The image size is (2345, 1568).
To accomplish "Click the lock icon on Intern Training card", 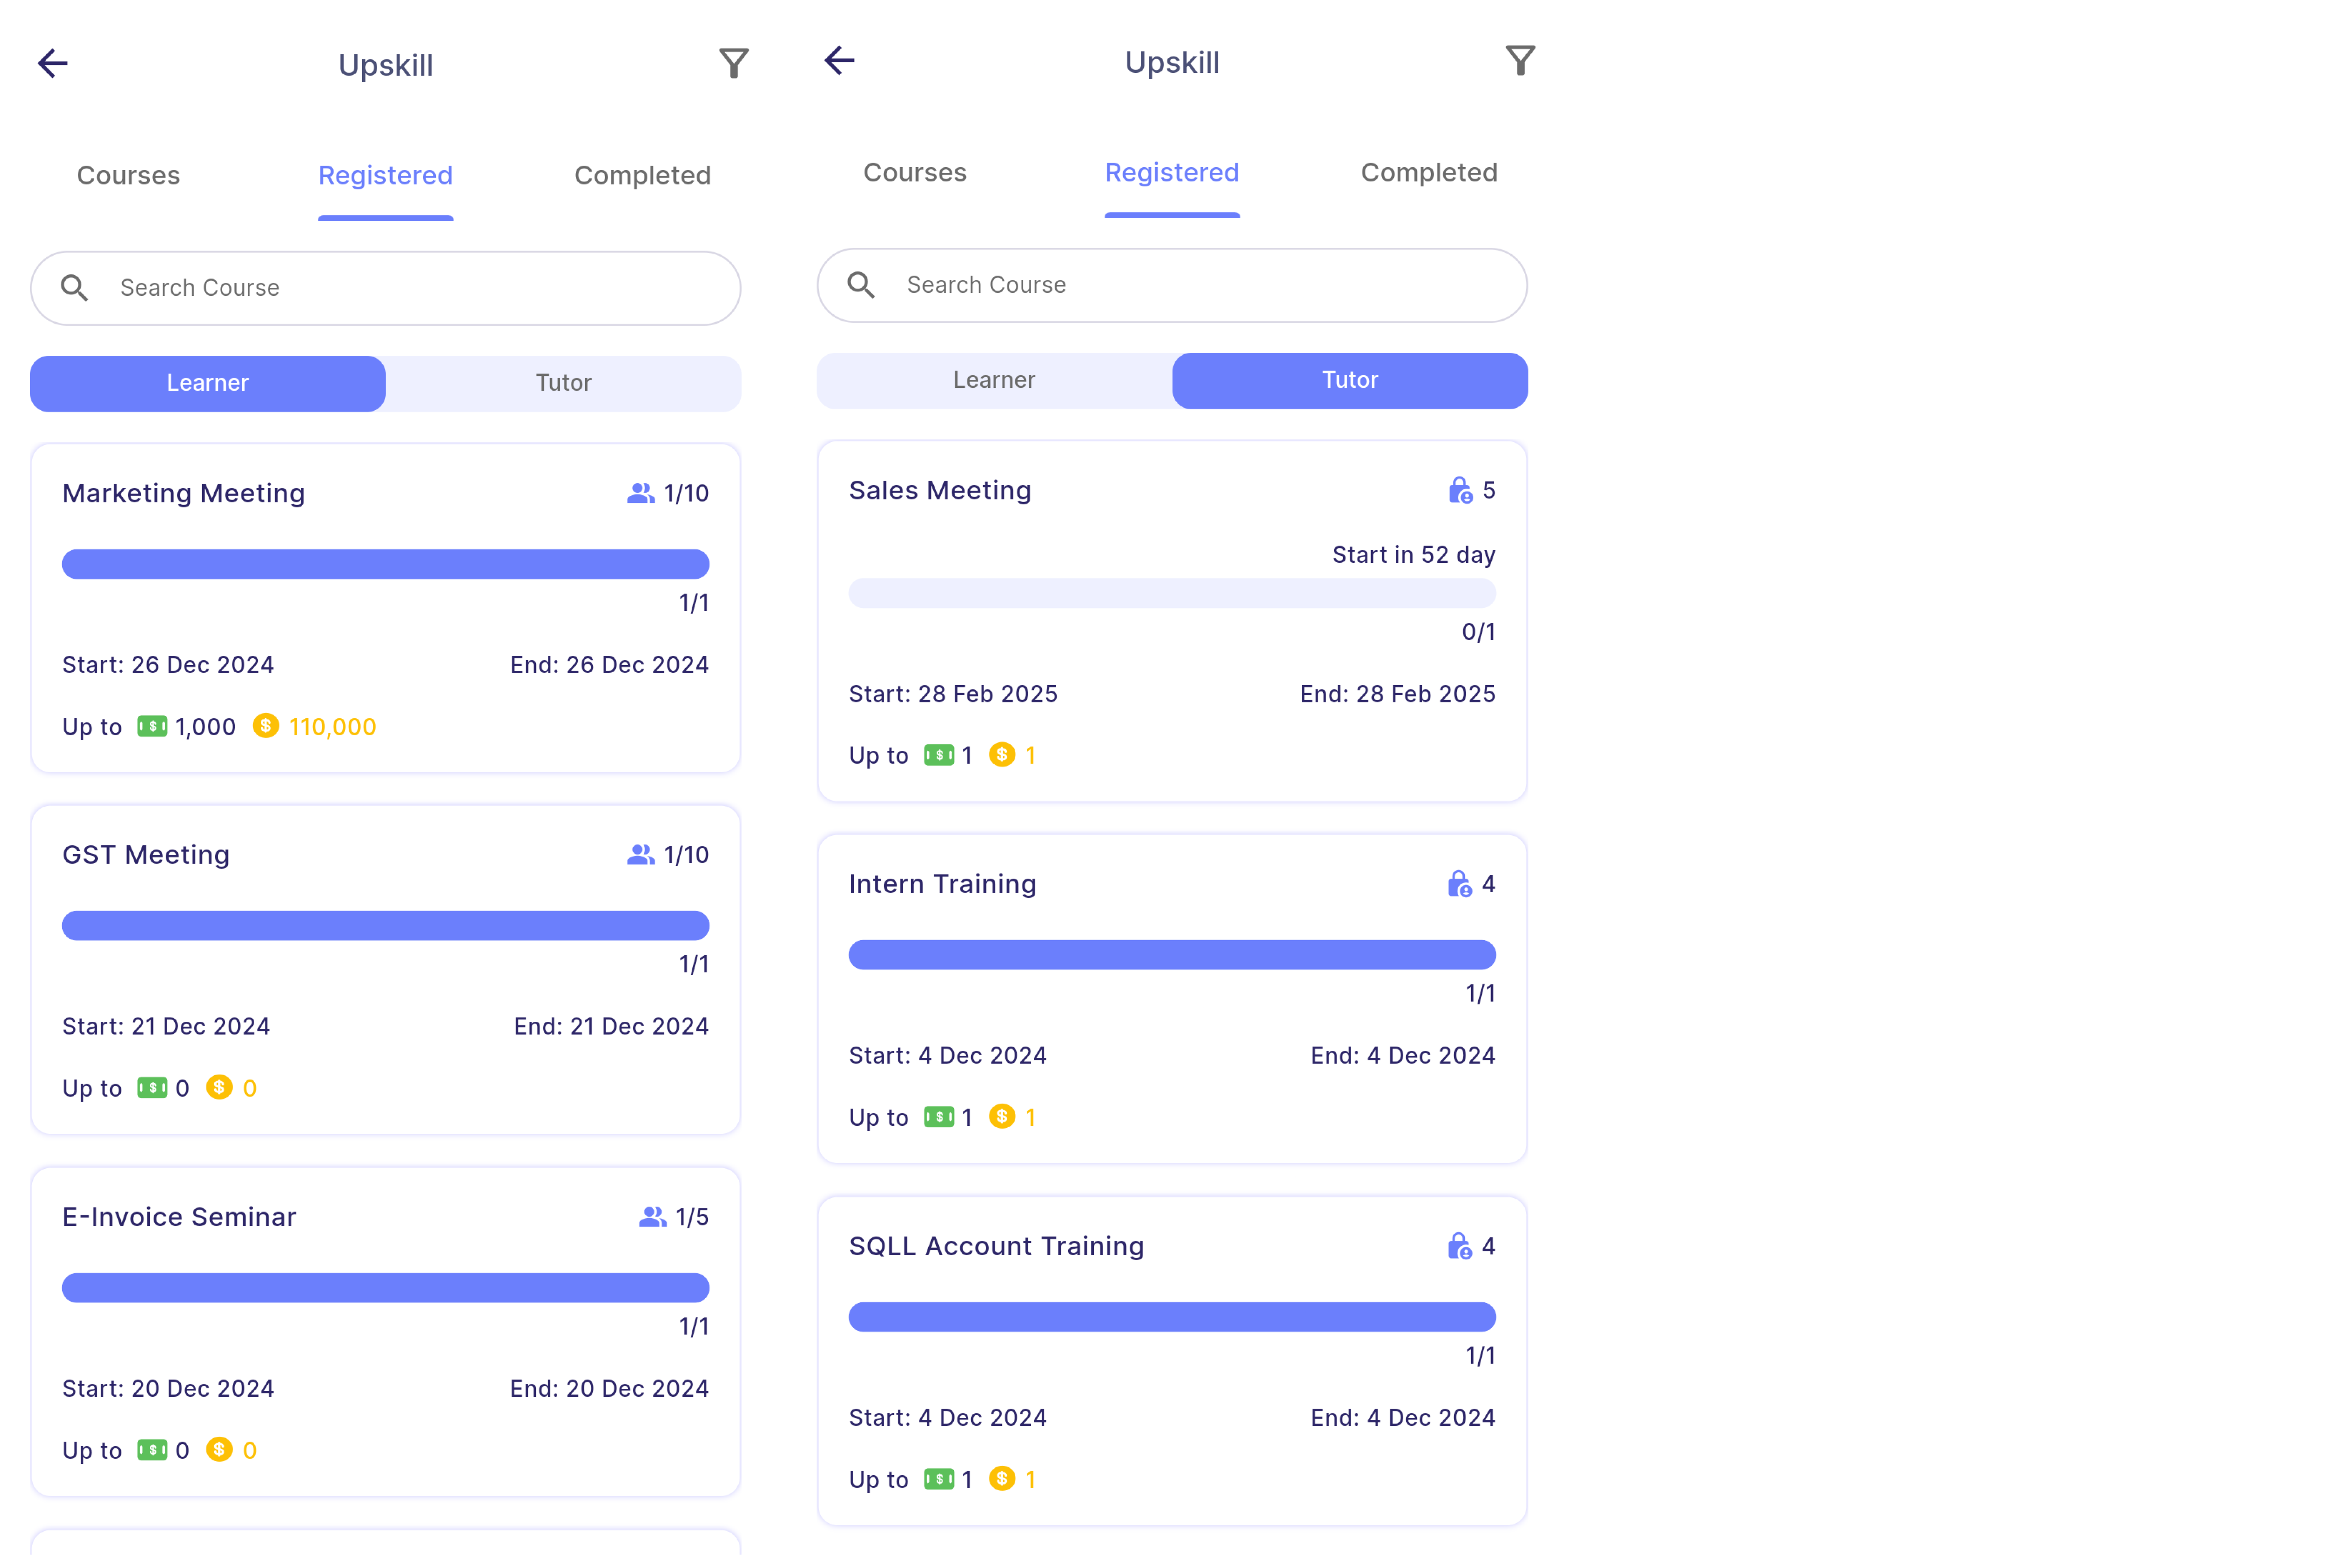I will (x=1459, y=884).
